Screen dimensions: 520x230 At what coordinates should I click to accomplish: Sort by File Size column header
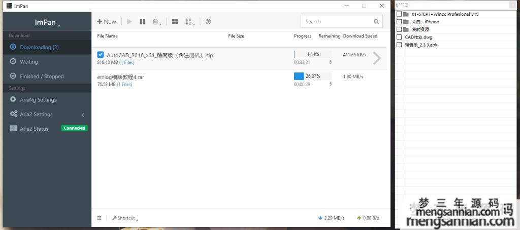(x=236, y=36)
